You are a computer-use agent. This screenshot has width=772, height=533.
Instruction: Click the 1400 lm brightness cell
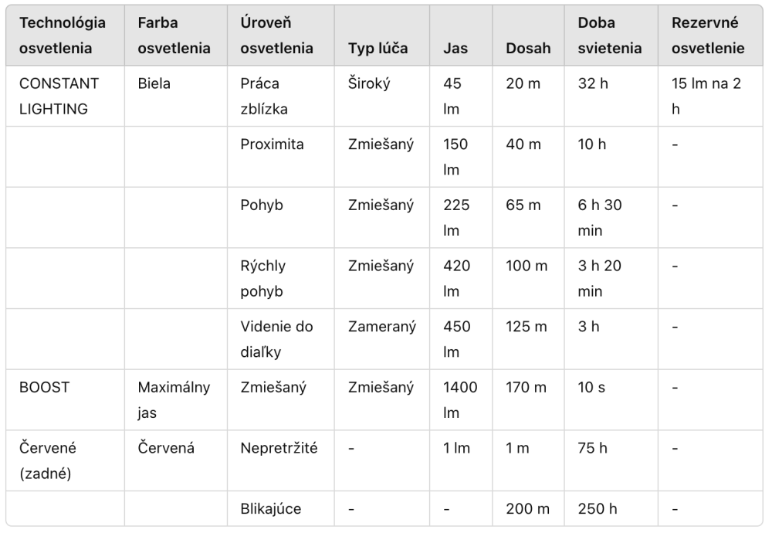pyautogui.click(x=461, y=400)
